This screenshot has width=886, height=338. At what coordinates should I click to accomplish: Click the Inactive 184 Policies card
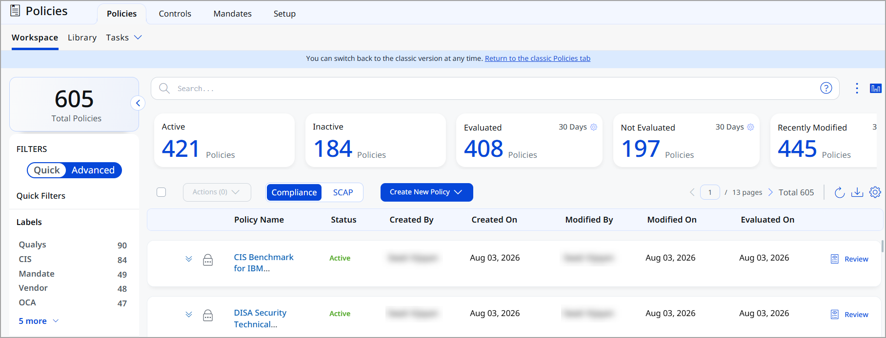(x=376, y=140)
